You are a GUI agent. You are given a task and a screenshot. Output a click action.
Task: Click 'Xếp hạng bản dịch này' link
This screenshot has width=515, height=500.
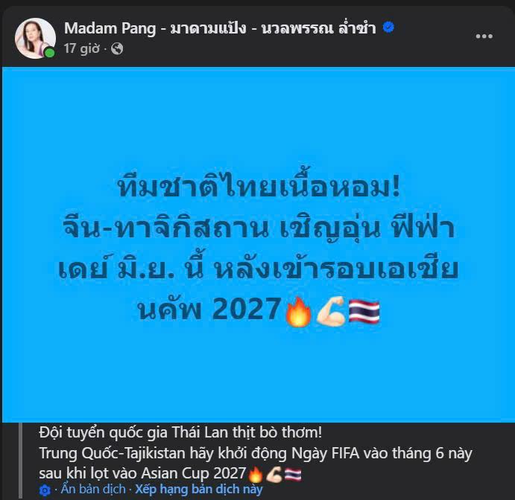pyautogui.click(x=199, y=489)
